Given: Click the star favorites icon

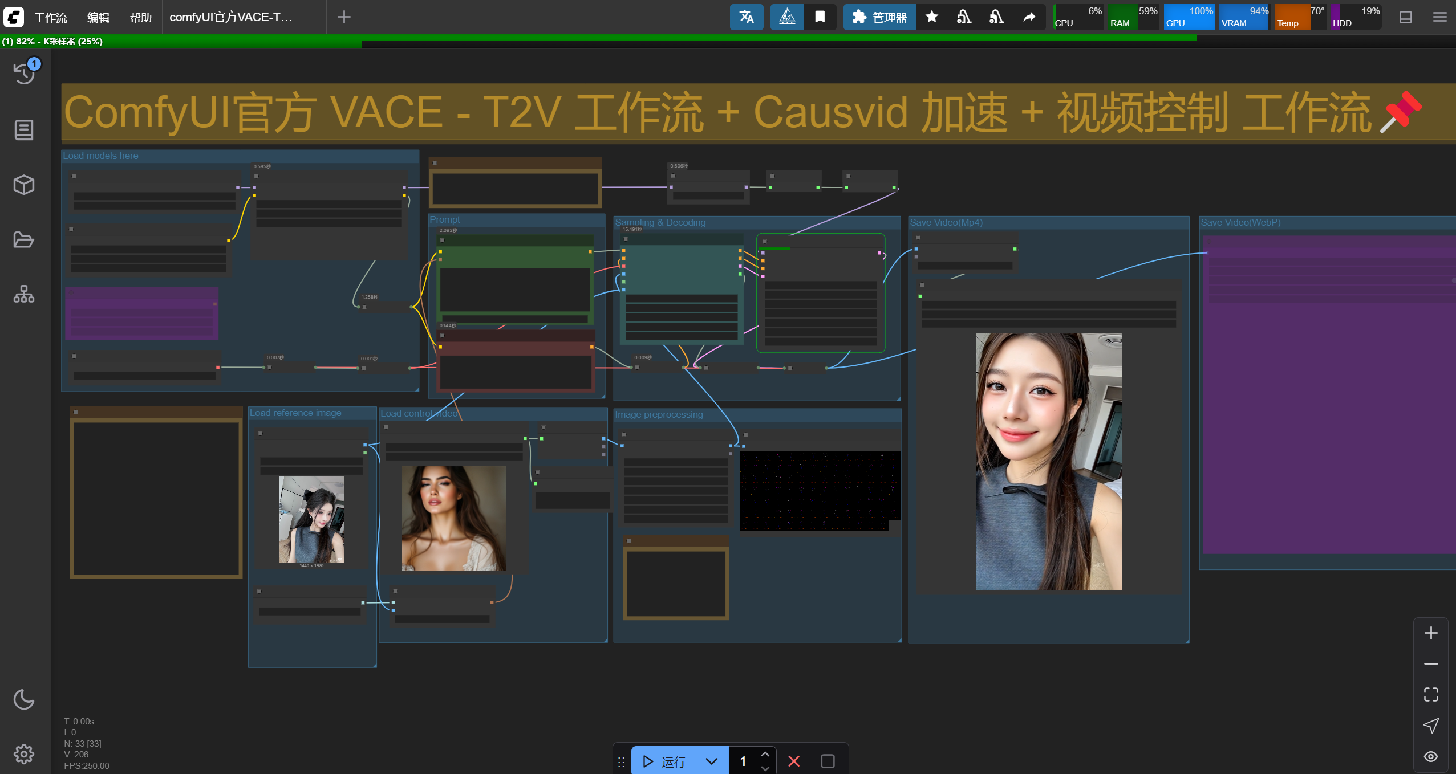Looking at the screenshot, I should (x=932, y=17).
